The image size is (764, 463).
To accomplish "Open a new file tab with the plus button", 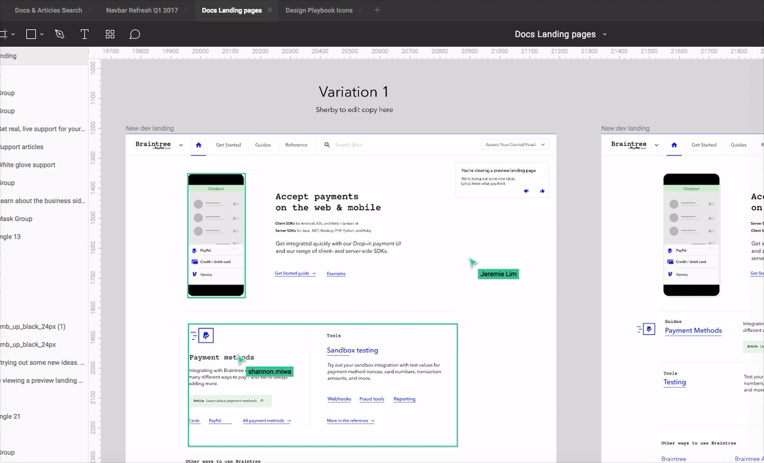I will (x=377, y=10).
